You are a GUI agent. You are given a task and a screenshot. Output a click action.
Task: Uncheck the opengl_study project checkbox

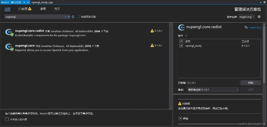click(181, 46)
